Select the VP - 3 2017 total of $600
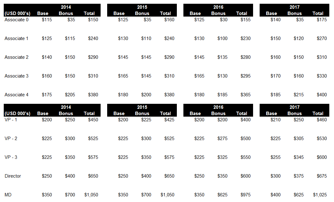 click(x=322, y=157)
